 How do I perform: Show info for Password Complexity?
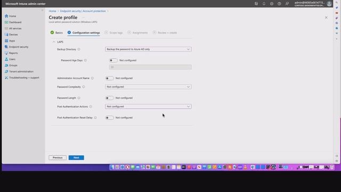pos(84,87)
